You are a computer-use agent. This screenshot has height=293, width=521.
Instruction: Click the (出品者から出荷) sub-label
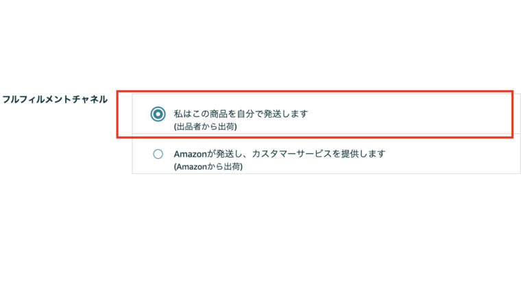point(206,127)
